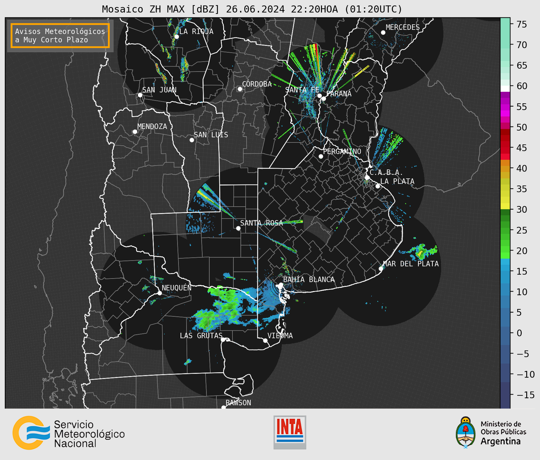Select the SAN LUIS city marker
Image resolution: width=540 pixels, height=460 pixels.
pyautogui.click(x=192, y=140)
